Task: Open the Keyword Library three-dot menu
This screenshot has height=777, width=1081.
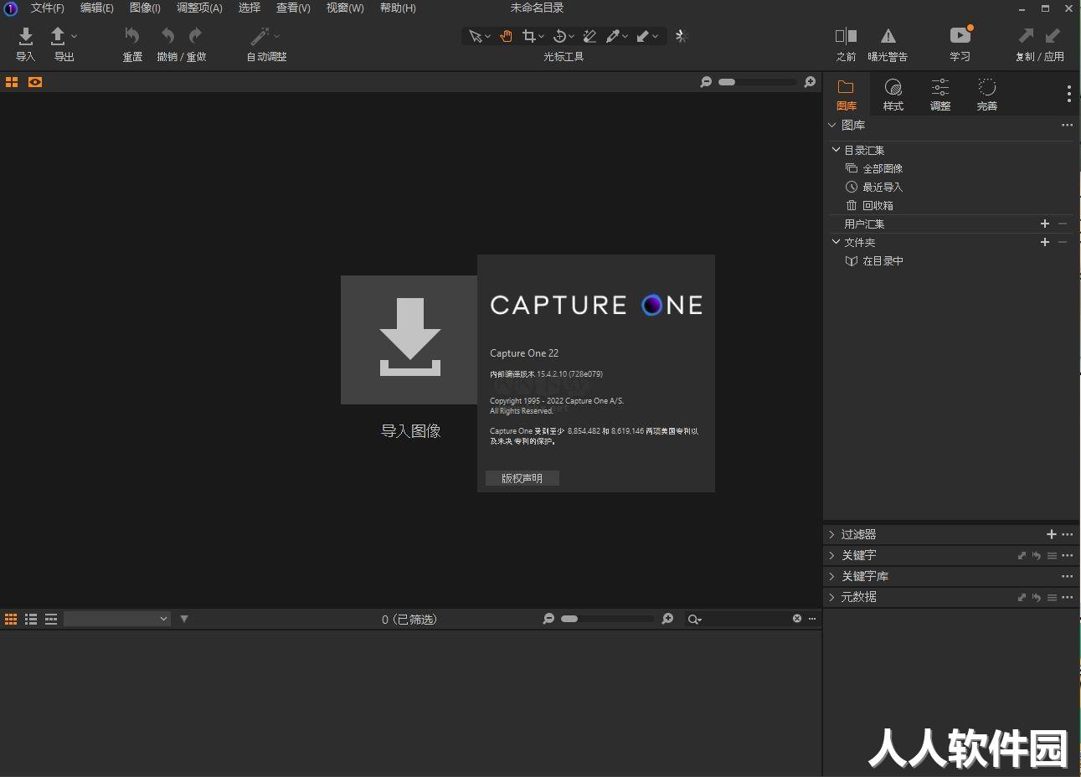Action: [1067, 576]
